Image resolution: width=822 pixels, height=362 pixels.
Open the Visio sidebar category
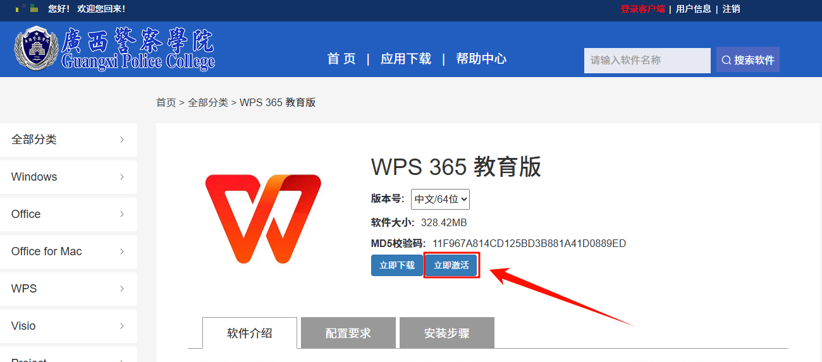(x=68, y=326)
